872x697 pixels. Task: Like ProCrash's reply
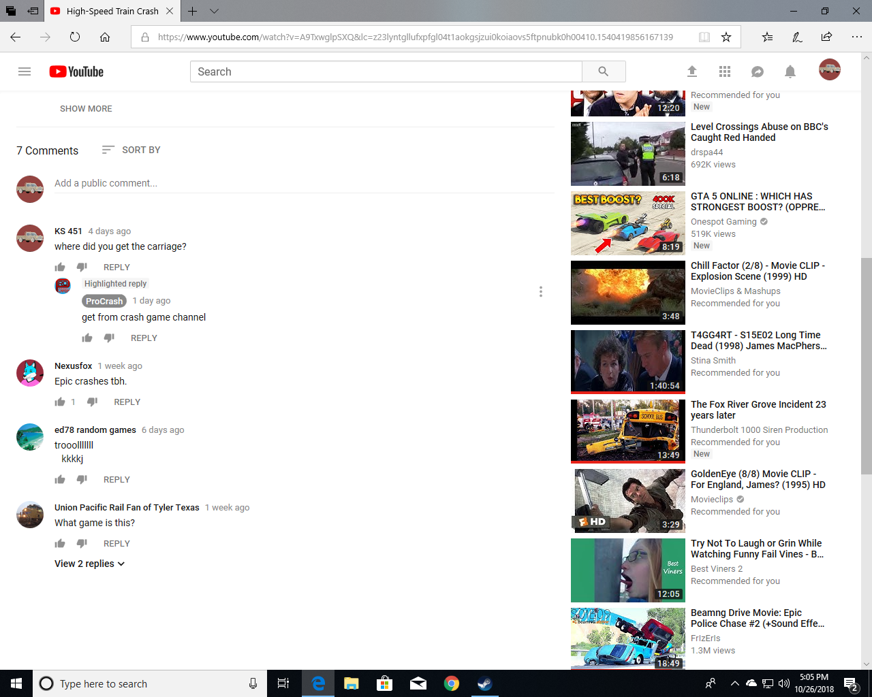(x=87, y=338)
